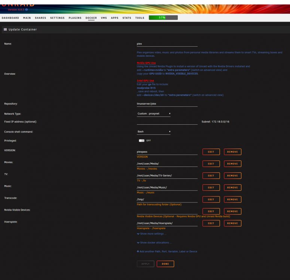Click Add another Path, Port, Variable link
The height and width of the screenshot is (280, 290).
point(168,251)
